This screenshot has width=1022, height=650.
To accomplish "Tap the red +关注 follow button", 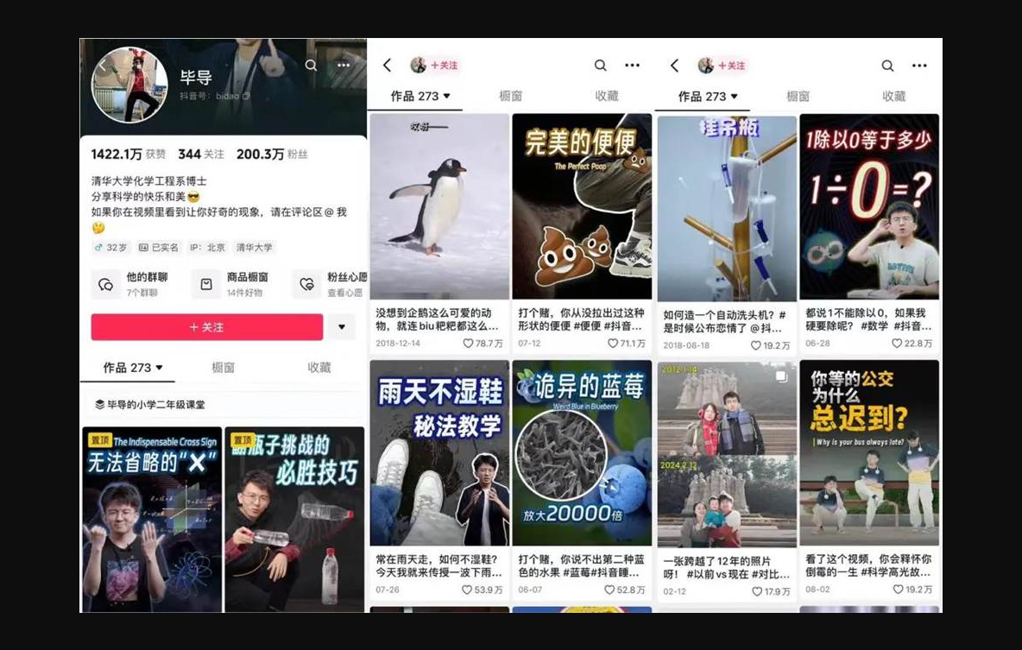I will pos(207,326).
